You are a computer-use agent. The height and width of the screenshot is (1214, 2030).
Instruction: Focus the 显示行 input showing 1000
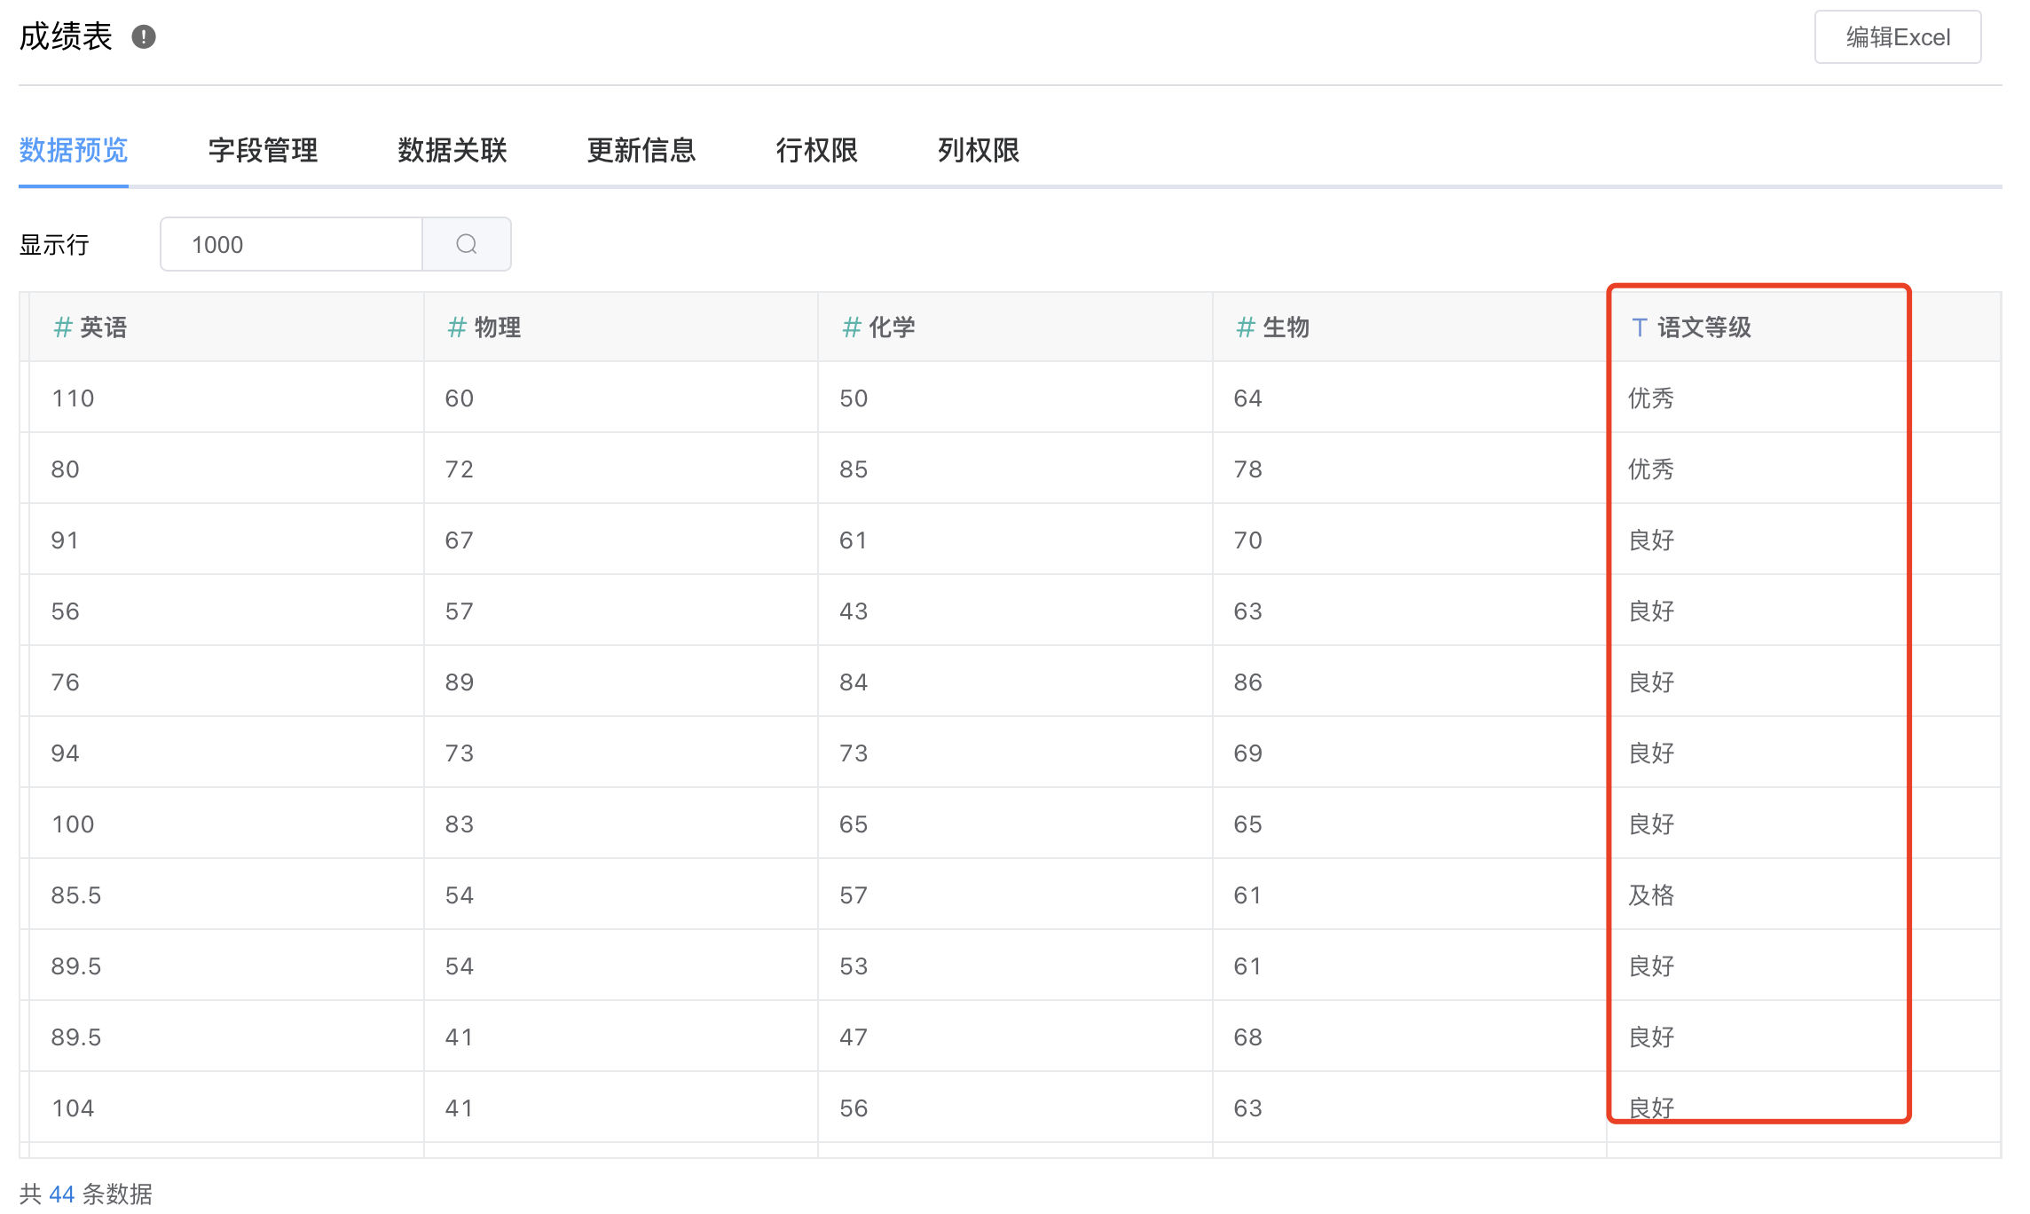point(291,244)
